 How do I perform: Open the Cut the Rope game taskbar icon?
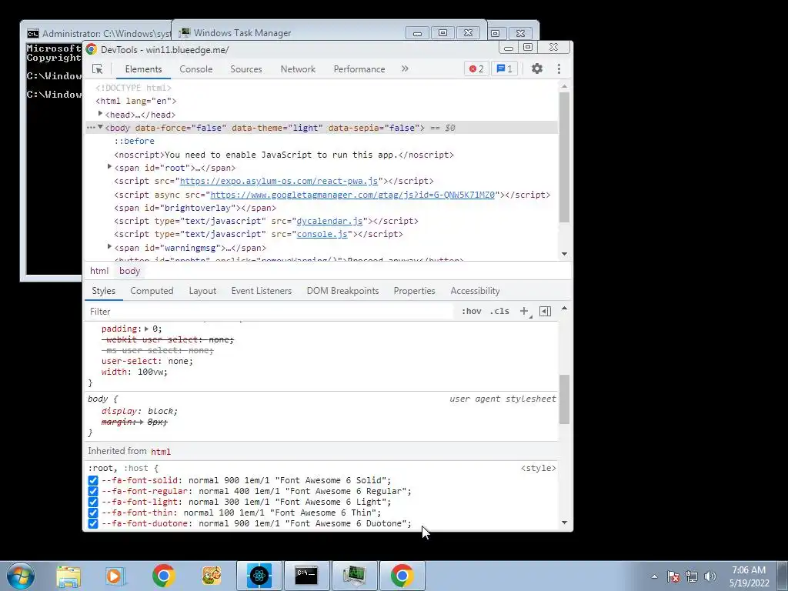point(211,576)
